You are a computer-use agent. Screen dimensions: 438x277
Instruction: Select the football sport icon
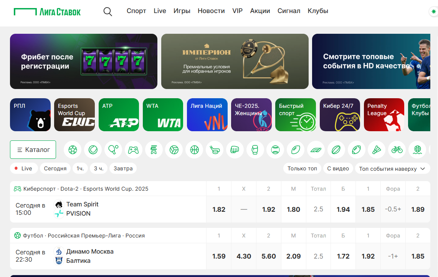73,150
